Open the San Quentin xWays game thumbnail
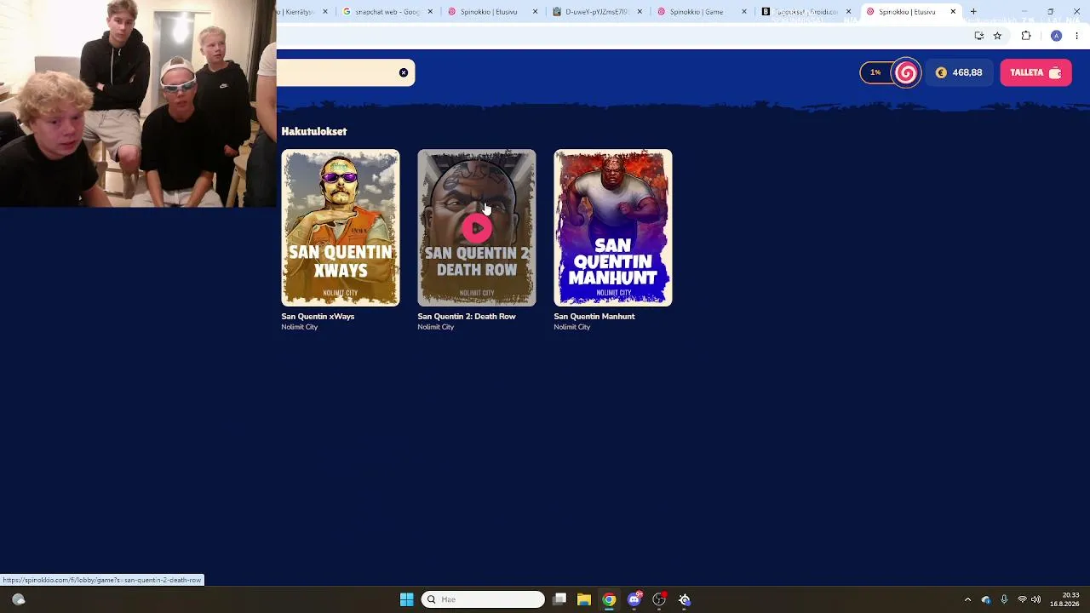 click(x=341, y=228)
